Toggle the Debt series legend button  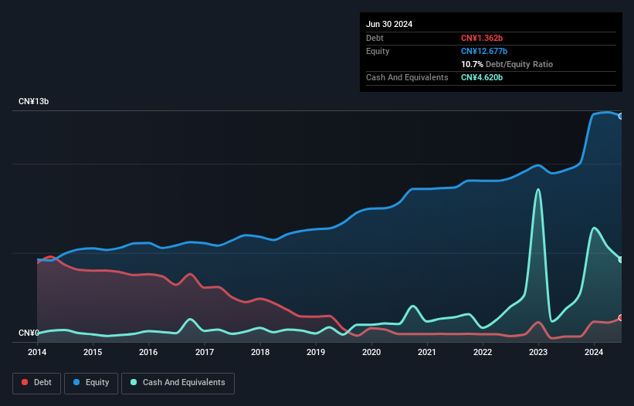pyautogui.click(x=37, y=383)
